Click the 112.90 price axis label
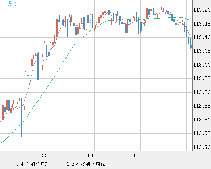The height and width of the screenshot is (169, 211). 202,92
